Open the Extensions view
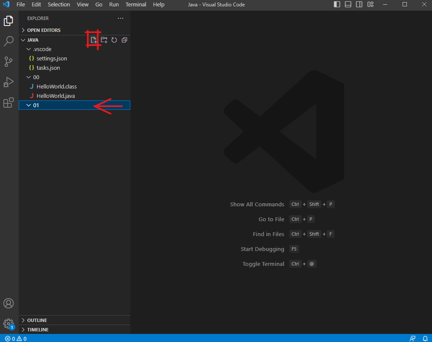The height and width of the screenshot is (342, 432). pos(9,103)
